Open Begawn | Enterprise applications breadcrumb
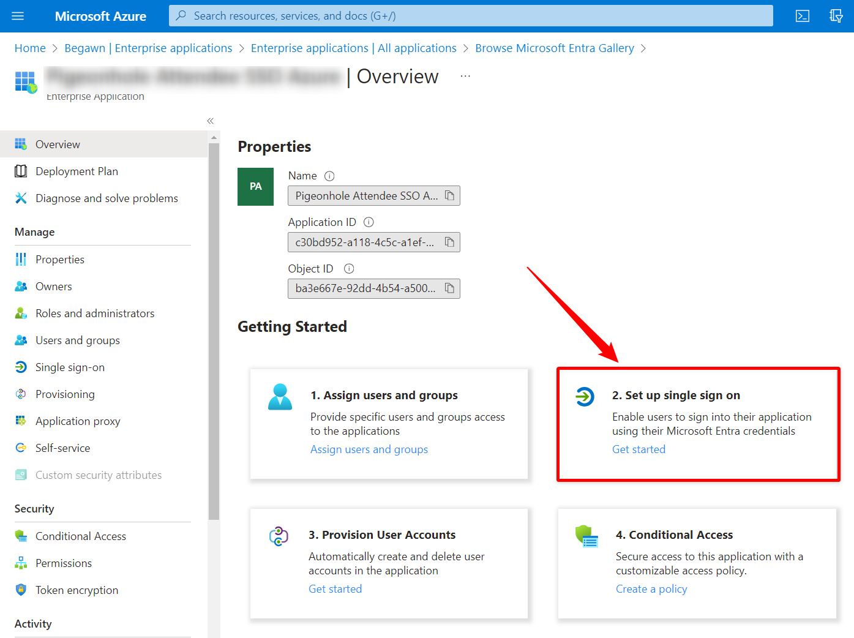Image resolution: width=854 pixels, height=638 pixels. [148, 48]
